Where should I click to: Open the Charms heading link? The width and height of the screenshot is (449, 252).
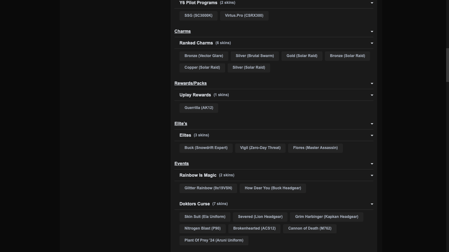183,31
